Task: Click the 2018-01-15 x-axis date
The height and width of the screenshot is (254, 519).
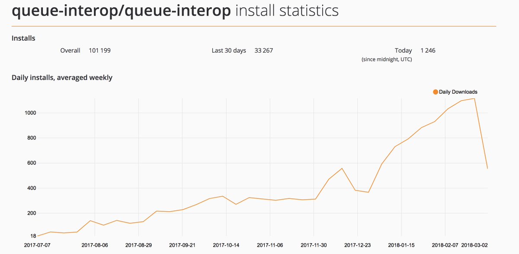Action: pos(401,245)
